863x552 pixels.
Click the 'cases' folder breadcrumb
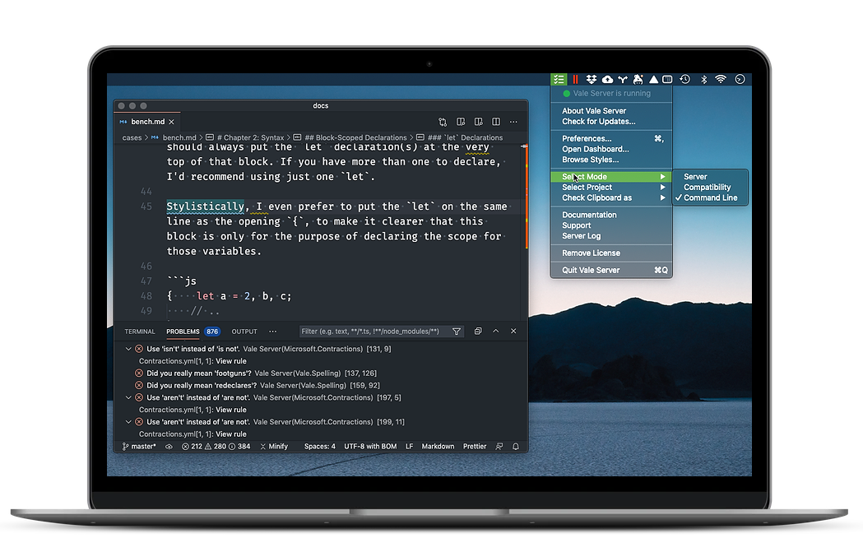[x=132, y=137]
